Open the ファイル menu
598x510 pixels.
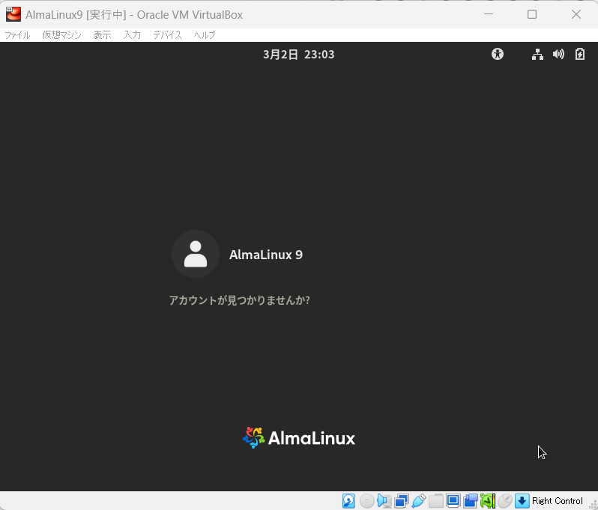(17, 35)
